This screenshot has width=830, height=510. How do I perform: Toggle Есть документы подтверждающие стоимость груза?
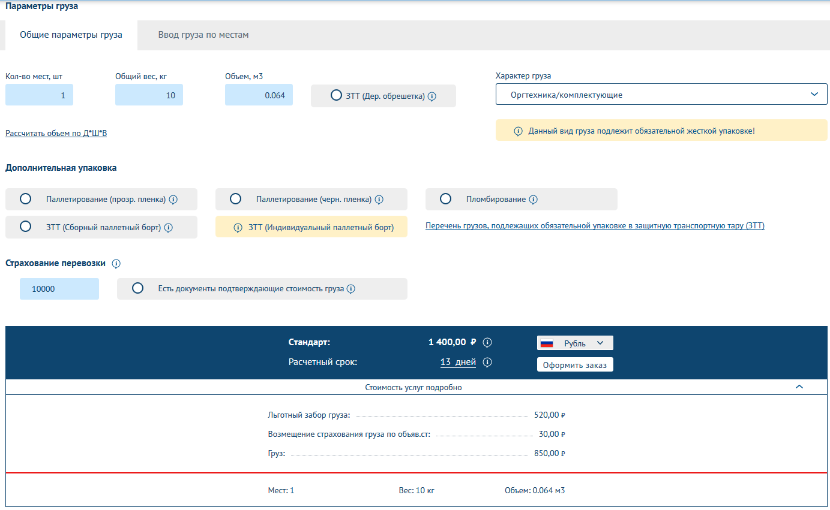(138, 288)
